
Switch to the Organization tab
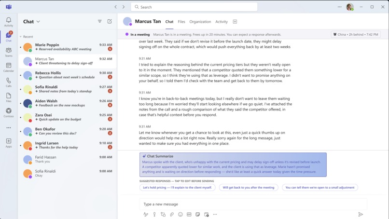(200, 22)
